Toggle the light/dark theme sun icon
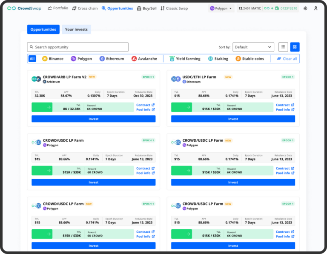 click(x=305, y=8)
